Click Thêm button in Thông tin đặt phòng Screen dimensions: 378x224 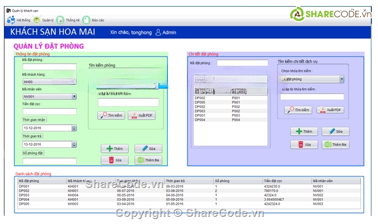115,149
